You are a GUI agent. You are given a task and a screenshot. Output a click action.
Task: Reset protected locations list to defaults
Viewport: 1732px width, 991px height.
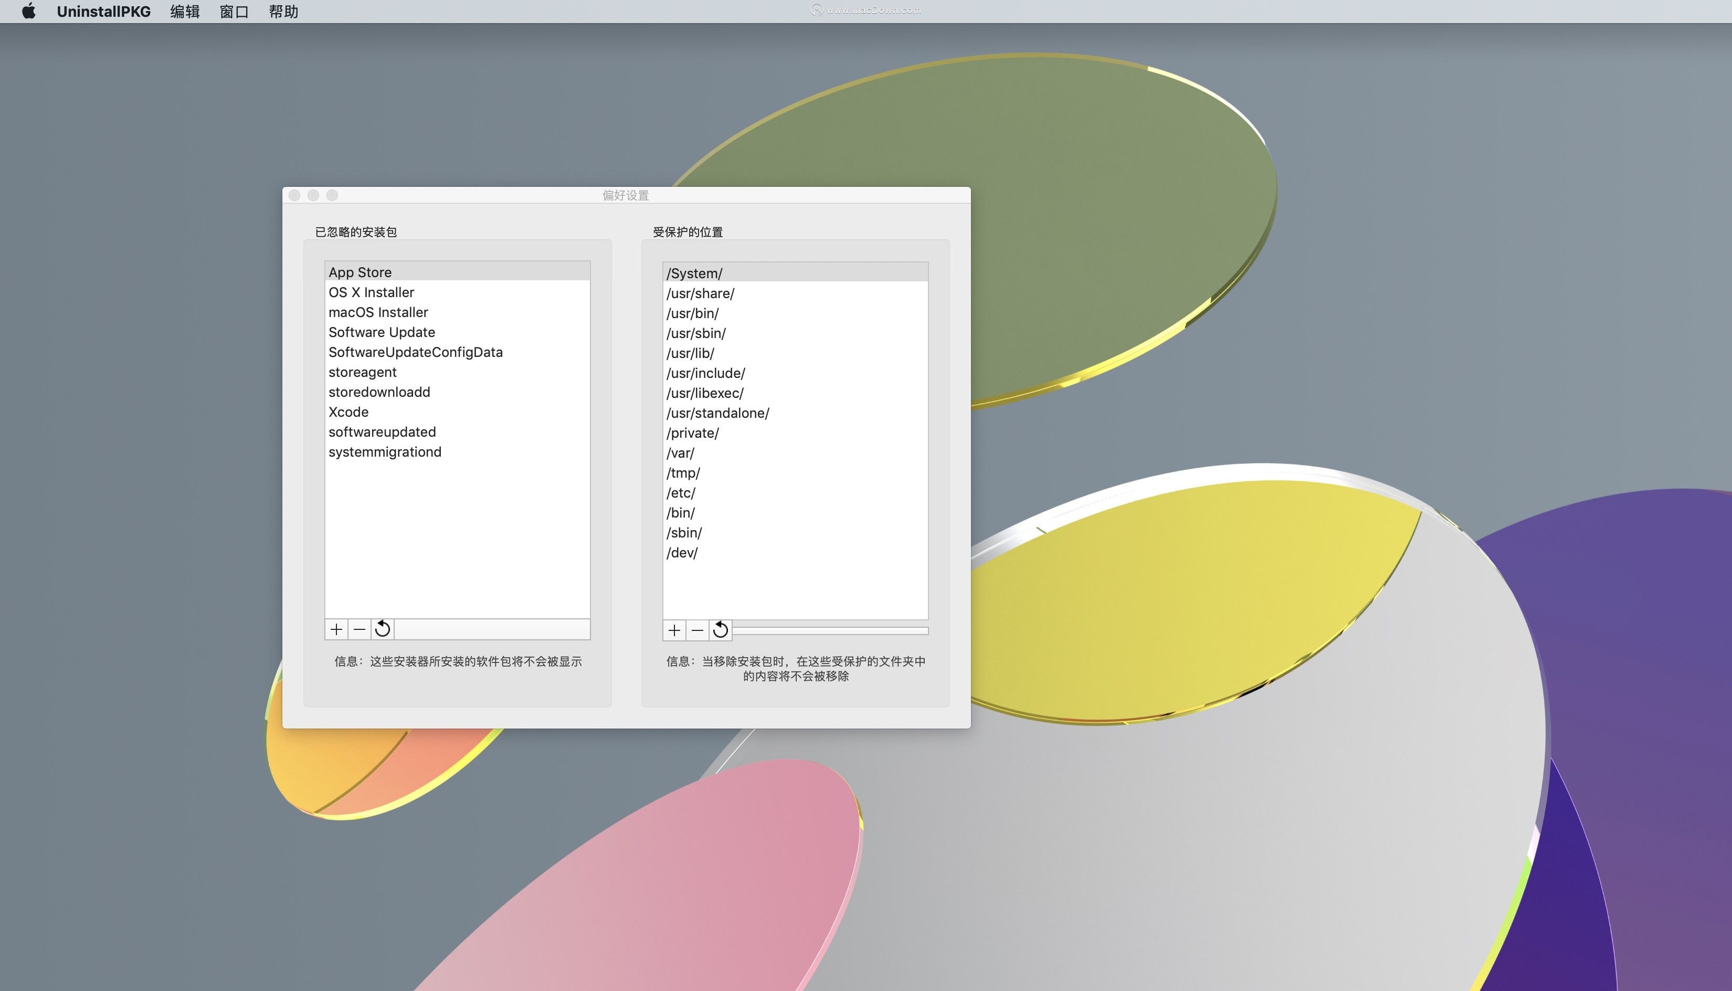coord(721,631)
